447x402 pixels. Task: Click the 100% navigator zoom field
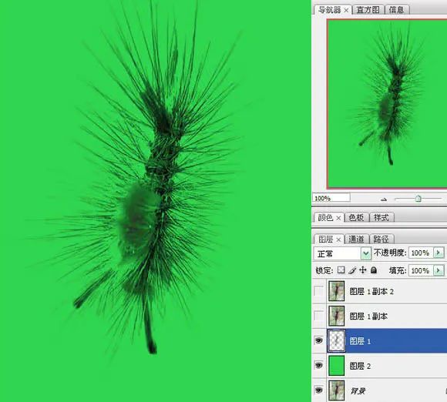[x=331, y=198]
